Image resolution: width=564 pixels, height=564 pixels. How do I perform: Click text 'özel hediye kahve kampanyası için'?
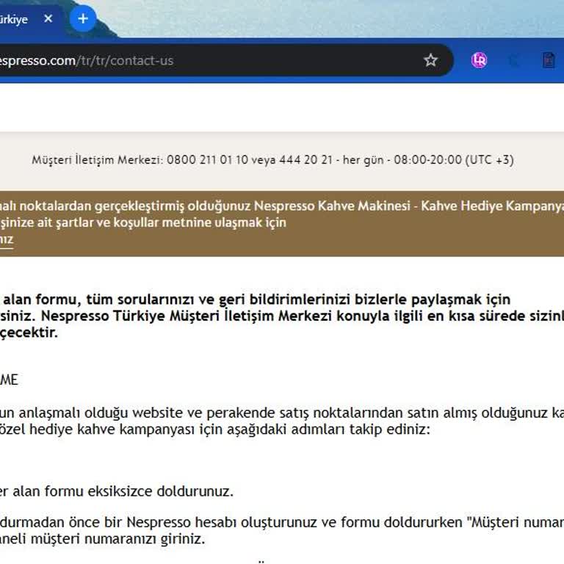pos(111,430)
